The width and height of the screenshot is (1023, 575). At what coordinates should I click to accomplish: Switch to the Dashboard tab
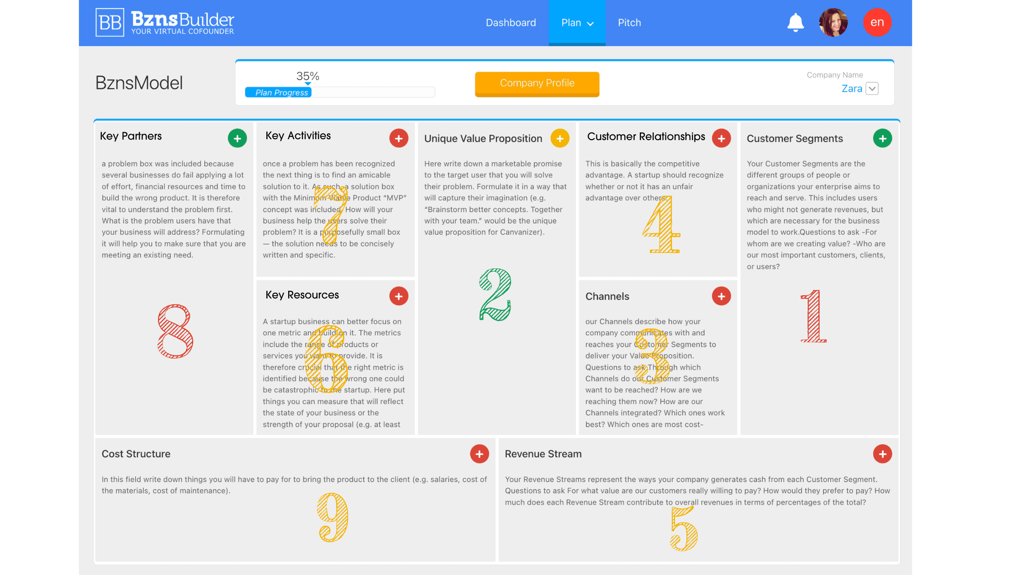click(511, 22)
